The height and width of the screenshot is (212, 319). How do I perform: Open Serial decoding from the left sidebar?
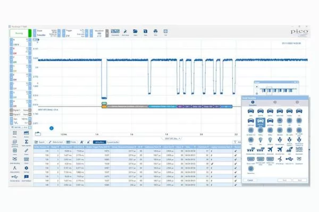(x=15, y=160)
